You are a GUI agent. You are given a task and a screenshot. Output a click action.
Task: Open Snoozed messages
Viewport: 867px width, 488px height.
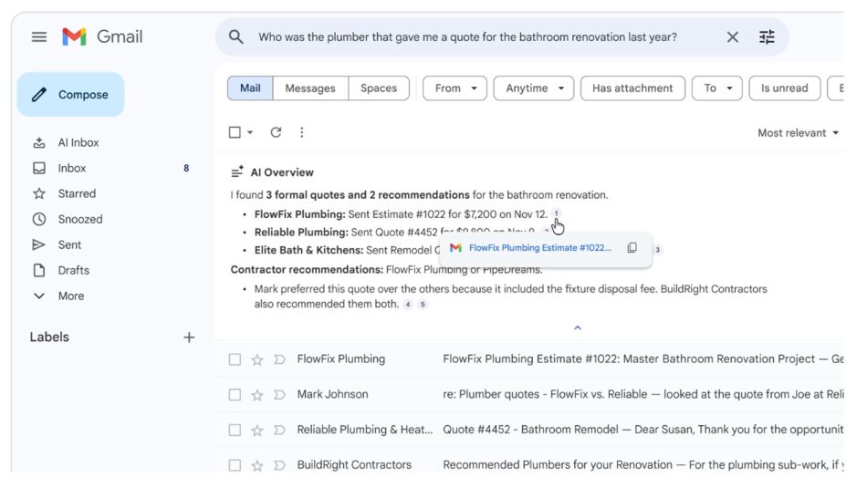(80, 219)
